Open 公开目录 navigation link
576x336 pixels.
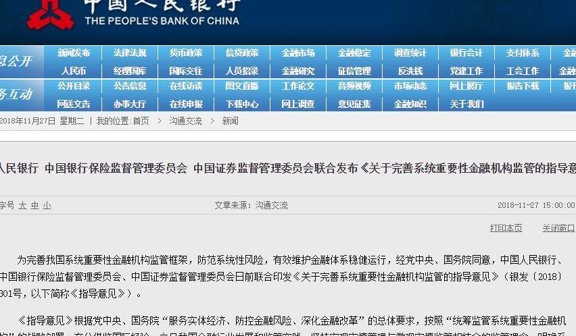click(x=74, y=86)
